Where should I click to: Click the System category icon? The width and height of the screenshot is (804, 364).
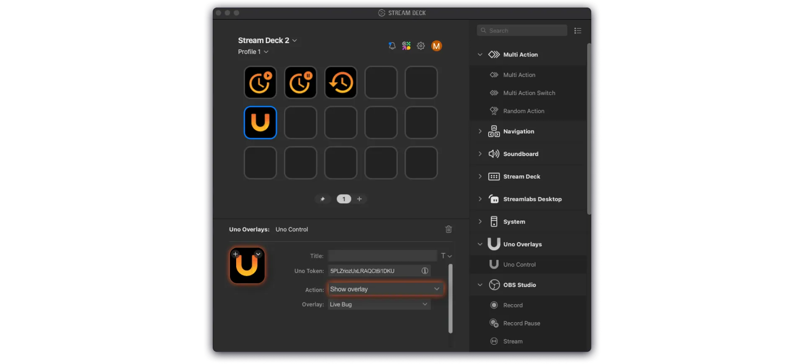[494, 222]
